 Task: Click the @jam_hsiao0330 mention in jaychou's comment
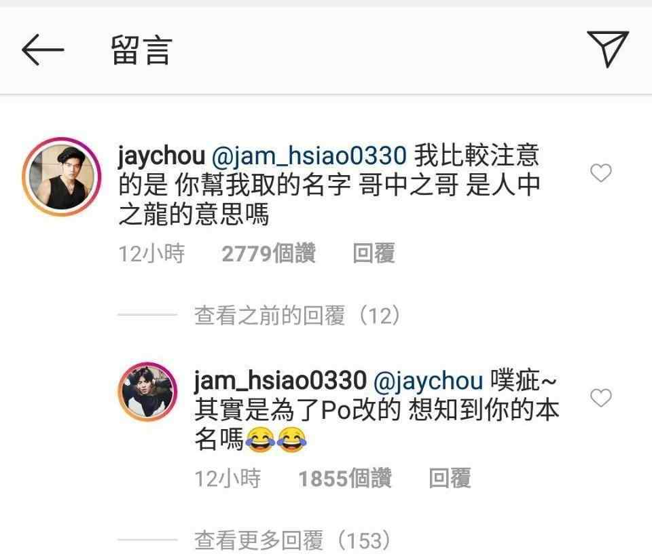click(309, 155)
